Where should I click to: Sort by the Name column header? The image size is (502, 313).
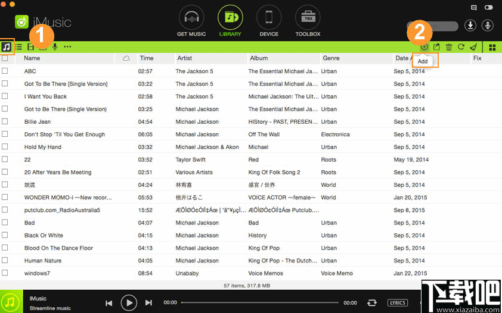tap(32, 58)
